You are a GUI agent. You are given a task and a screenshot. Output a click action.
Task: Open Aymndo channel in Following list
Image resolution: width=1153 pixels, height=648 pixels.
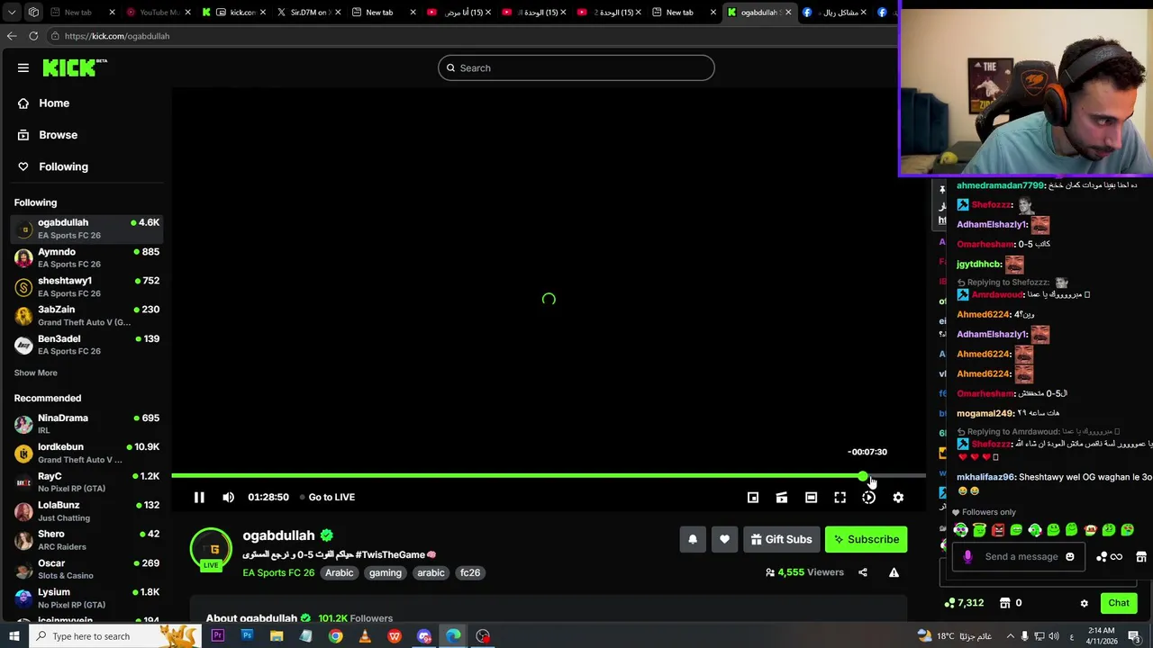click(x=86, y=257)
